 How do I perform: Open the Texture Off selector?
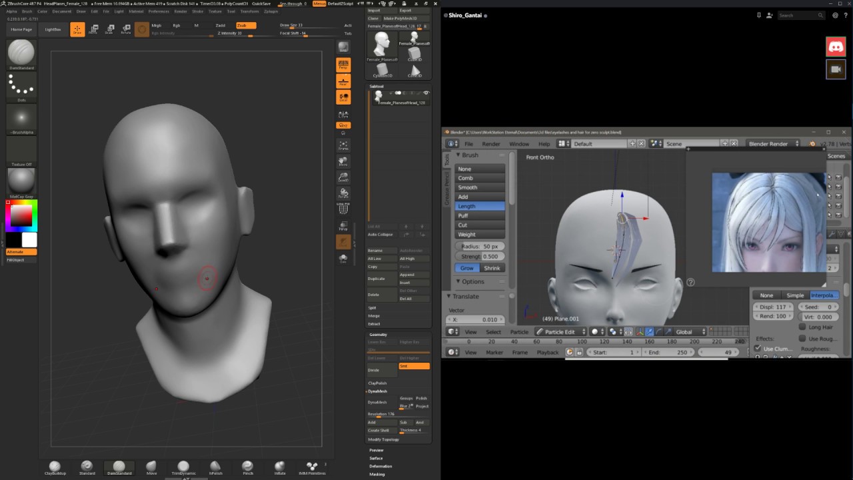tap(21, 153)
